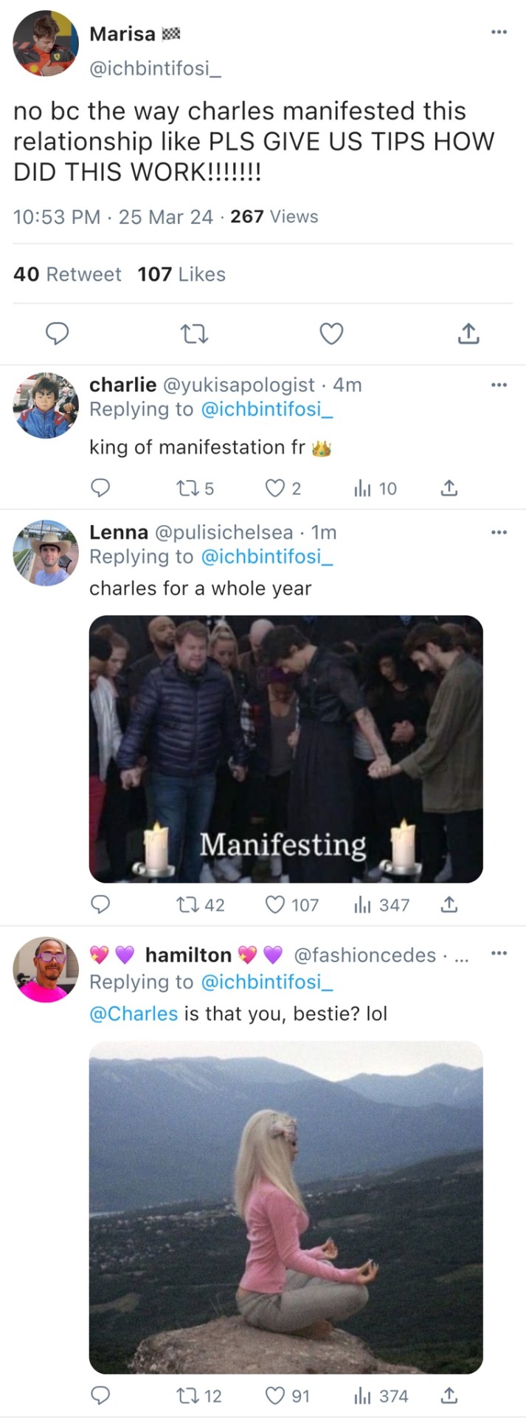Viewport: 526px width, 1418px height.
Task: Open more options on Lenna's reply
Action: [499, 532]
